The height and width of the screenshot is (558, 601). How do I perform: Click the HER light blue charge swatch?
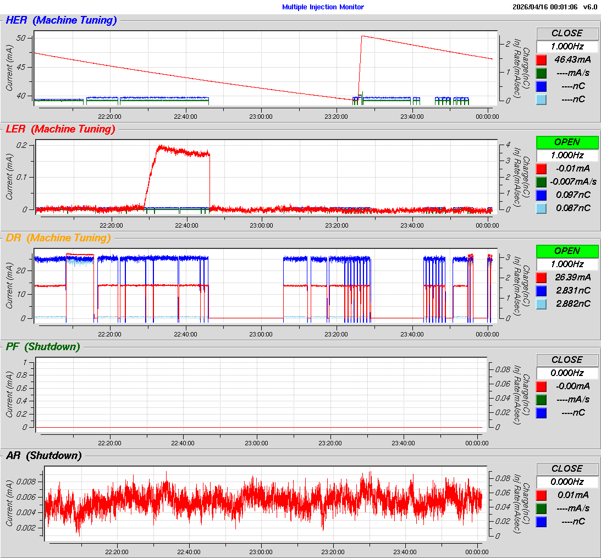coord(541,99)
